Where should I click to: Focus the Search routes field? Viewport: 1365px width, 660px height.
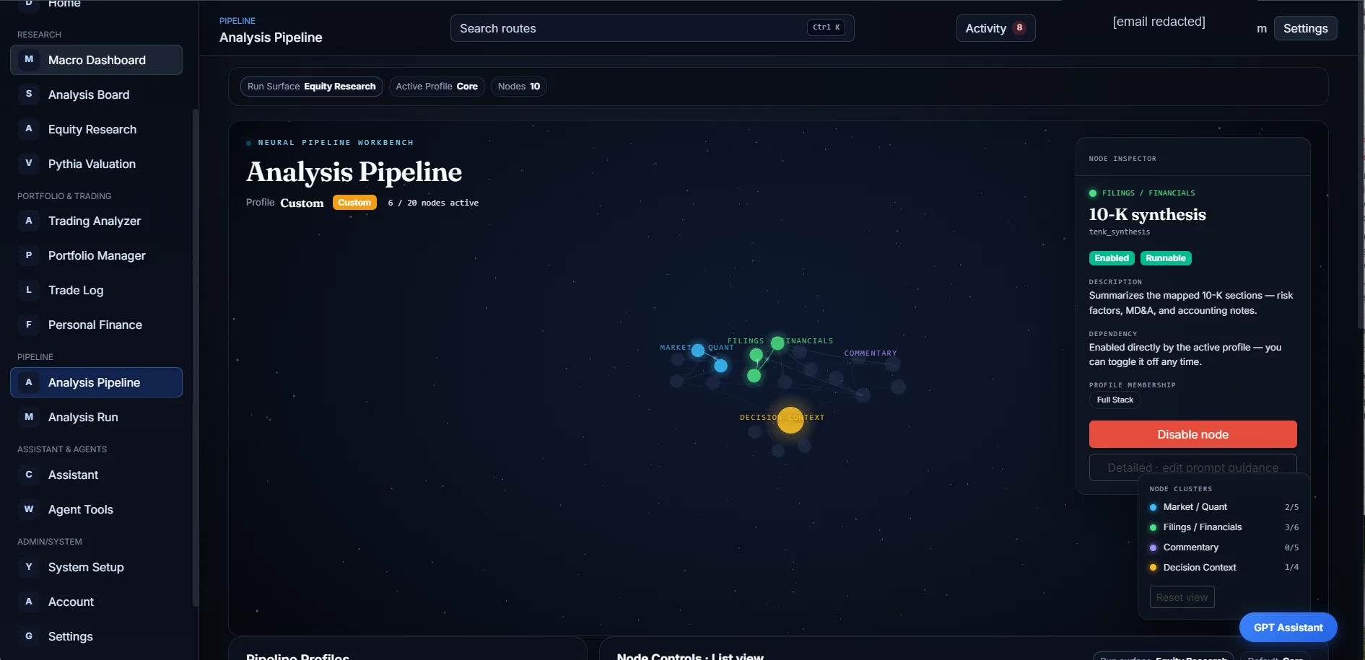[x=652, y=28]
